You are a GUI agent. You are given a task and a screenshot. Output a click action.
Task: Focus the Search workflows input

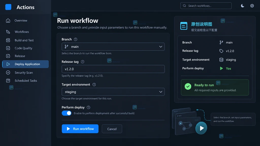coord(206,6)
